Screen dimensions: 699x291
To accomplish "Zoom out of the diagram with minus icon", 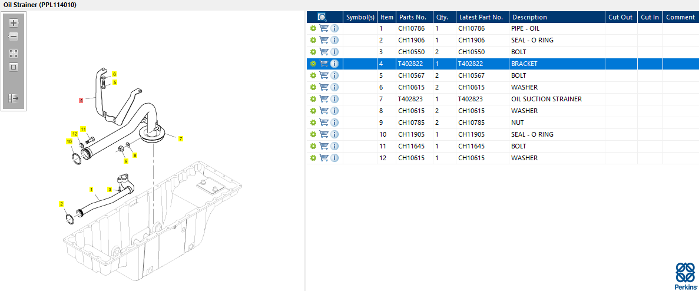I will click(14, 37).
